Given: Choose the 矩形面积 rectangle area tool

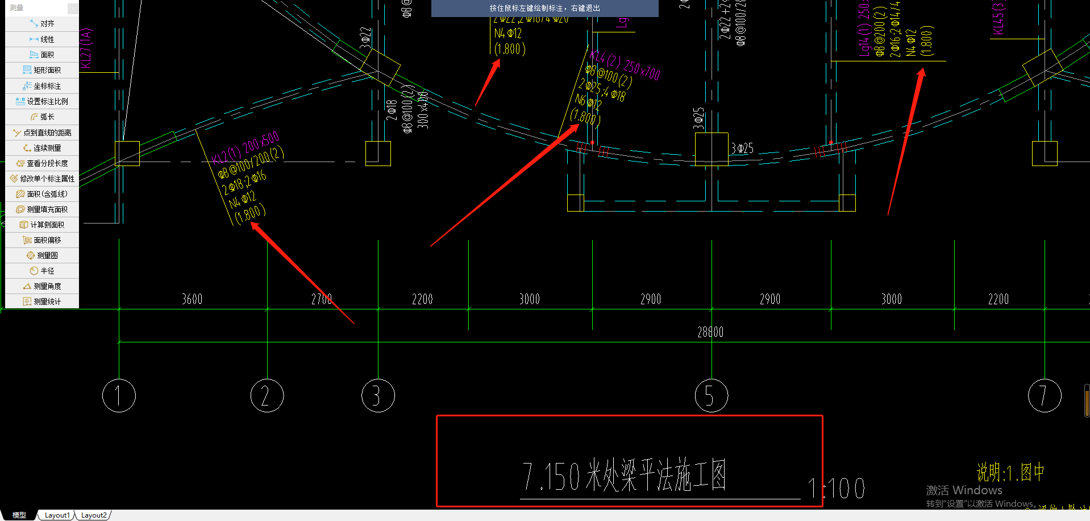Looking at the screenshot, I should point(42,70).
